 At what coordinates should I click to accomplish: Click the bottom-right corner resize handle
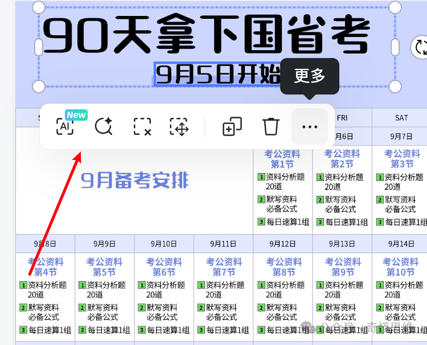pyautogui.click(x=395, y=87)
